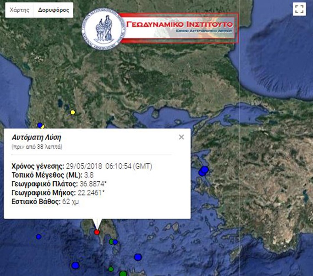Click the red earthquake epicenter marker
The height and width of the screenshot is (276, 313).
pos(97,232)
